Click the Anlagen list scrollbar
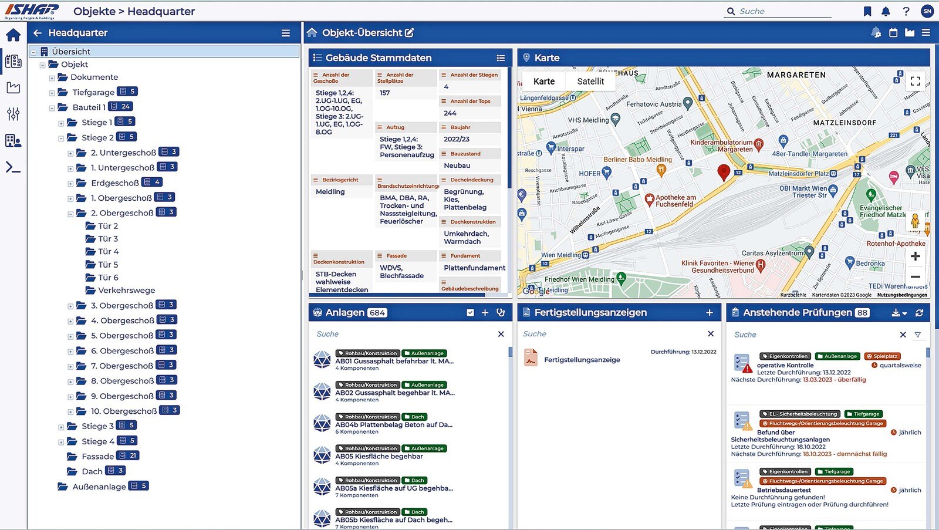The height and width of the screenshot is (530, 939). click(x=510, y=352)
